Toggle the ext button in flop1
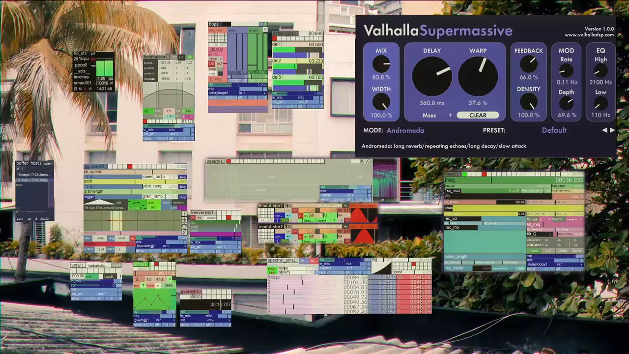 coord(220,63)
